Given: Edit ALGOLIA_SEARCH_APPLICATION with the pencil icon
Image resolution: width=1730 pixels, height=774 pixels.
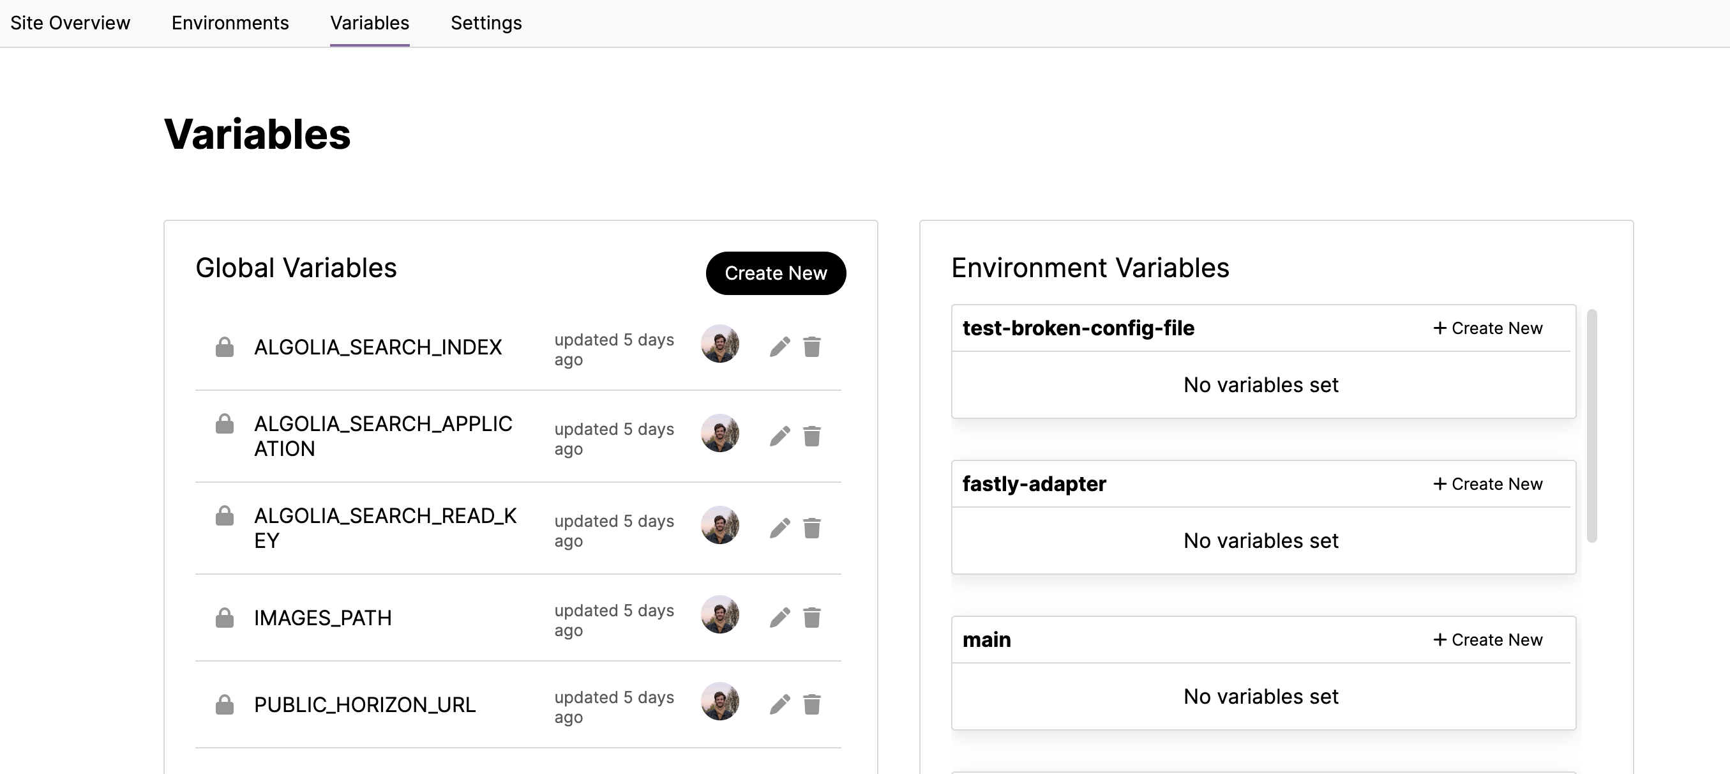Looking at the screenshot, I should (779, 436).
